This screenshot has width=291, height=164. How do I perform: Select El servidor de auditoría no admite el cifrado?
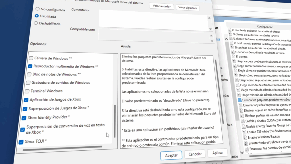tap(260, 48)
